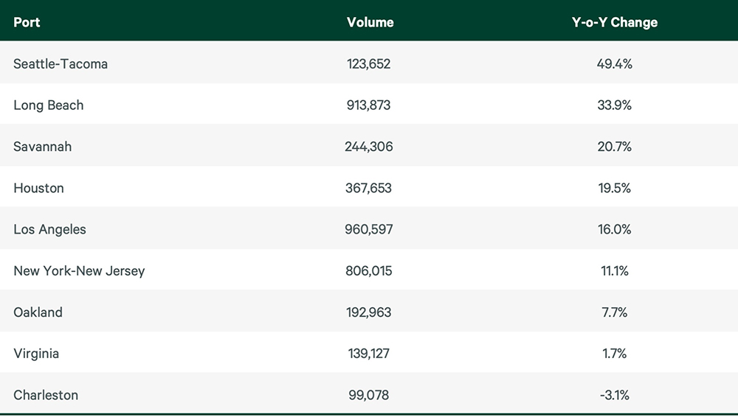
Task: Click the 806,015 volume cell
Action: (369, 271)
